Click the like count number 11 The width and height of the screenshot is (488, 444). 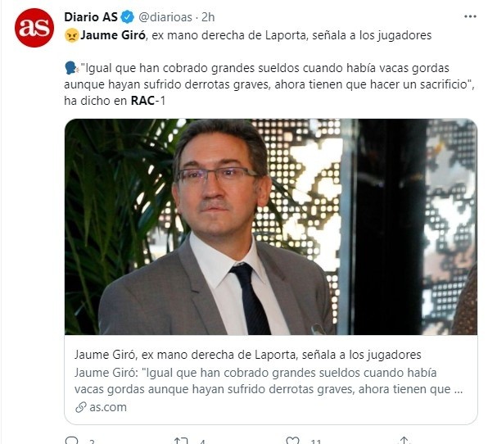click(315, 442)
